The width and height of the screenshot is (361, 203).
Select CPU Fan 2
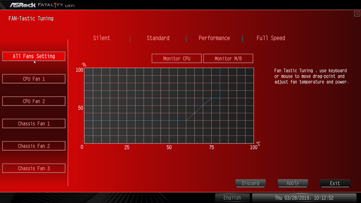34,101
